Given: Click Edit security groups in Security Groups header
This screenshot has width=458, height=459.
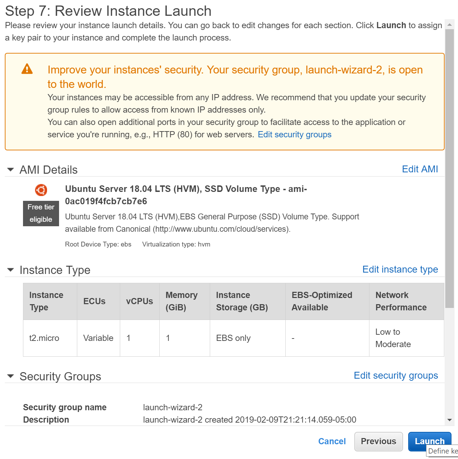Looking at the screenshot, I should [396, 376].
